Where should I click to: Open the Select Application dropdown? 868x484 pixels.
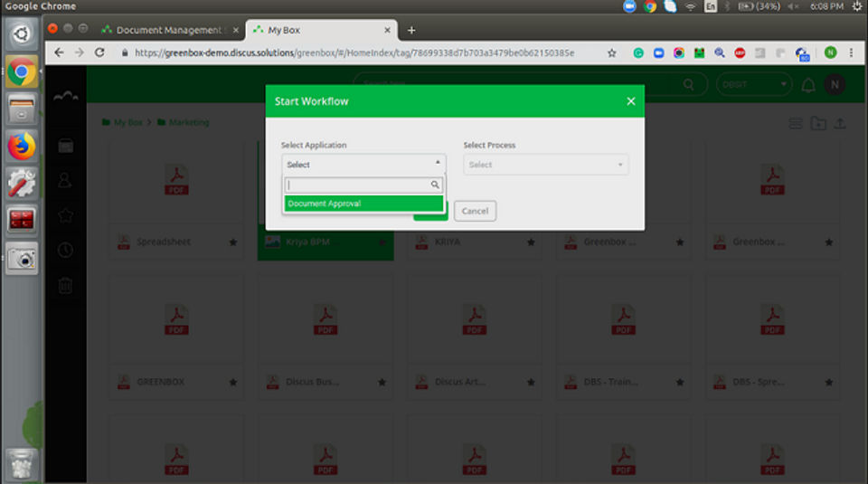coord(363,165)
